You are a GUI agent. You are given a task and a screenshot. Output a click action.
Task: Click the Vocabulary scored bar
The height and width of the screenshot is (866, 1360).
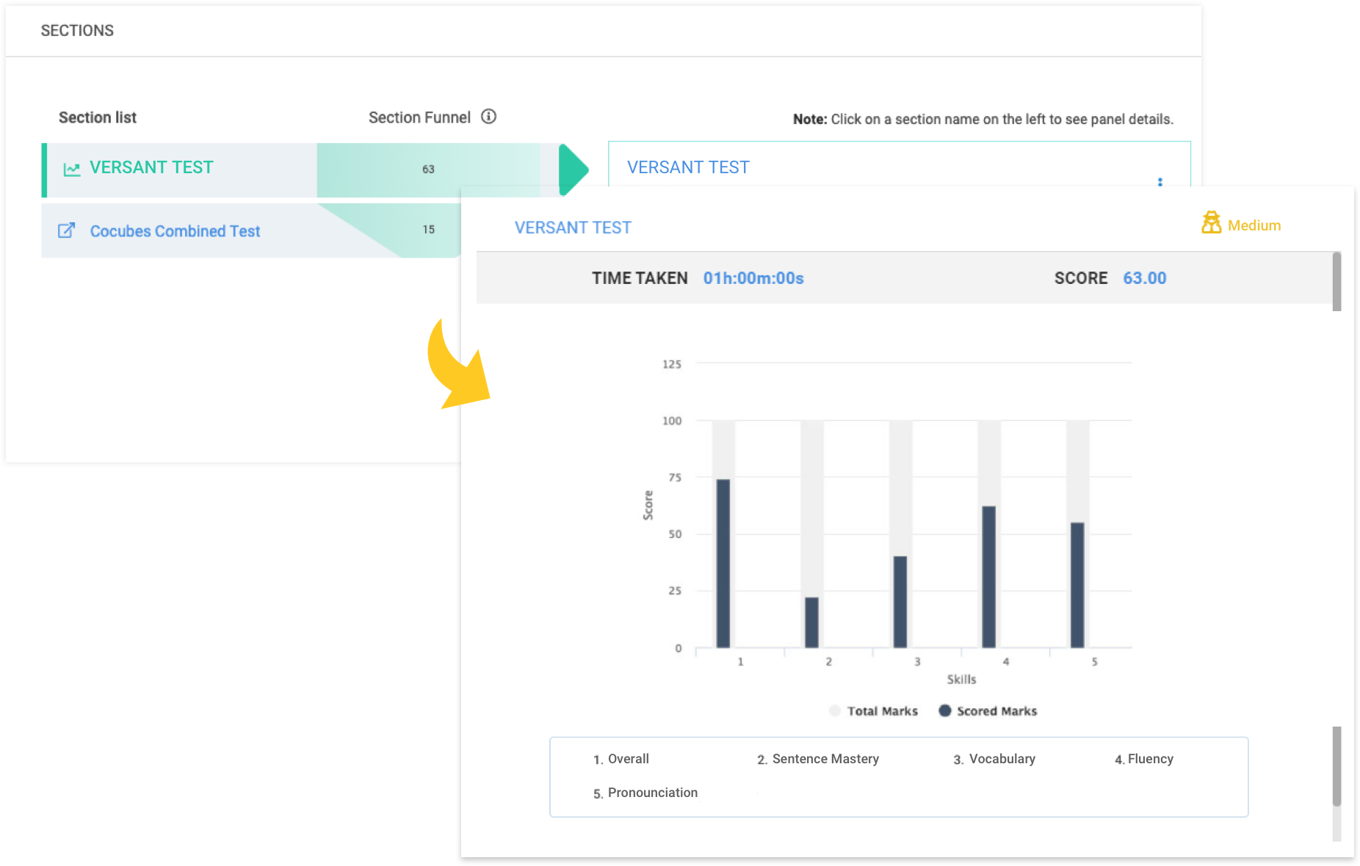pyautogui.click(x=900, y=602)
